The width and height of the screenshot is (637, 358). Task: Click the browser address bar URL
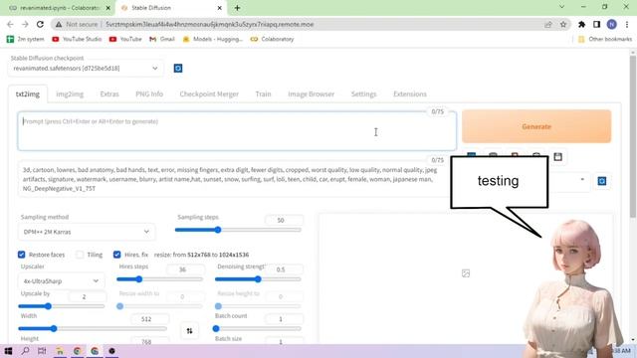click(x=210, y=24)
